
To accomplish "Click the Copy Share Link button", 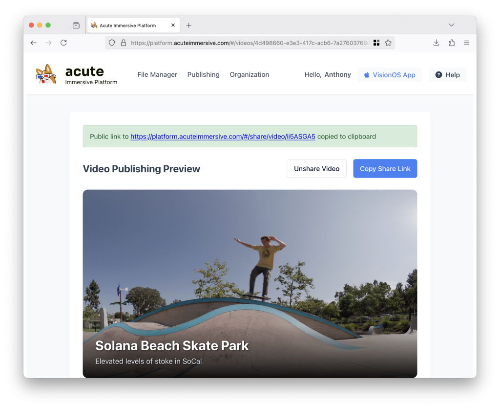I will tap(385, 168).
